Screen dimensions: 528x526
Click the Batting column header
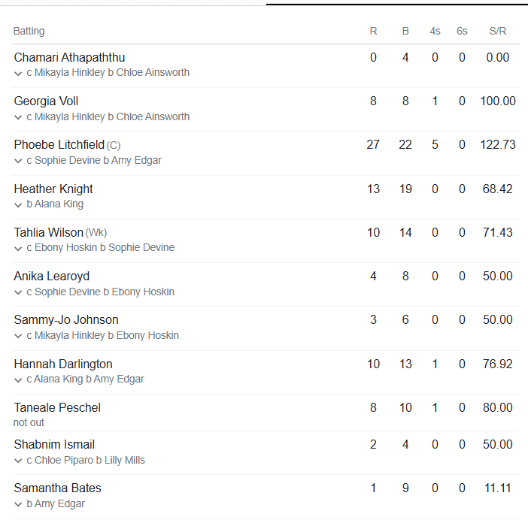(x=29, y=31)
